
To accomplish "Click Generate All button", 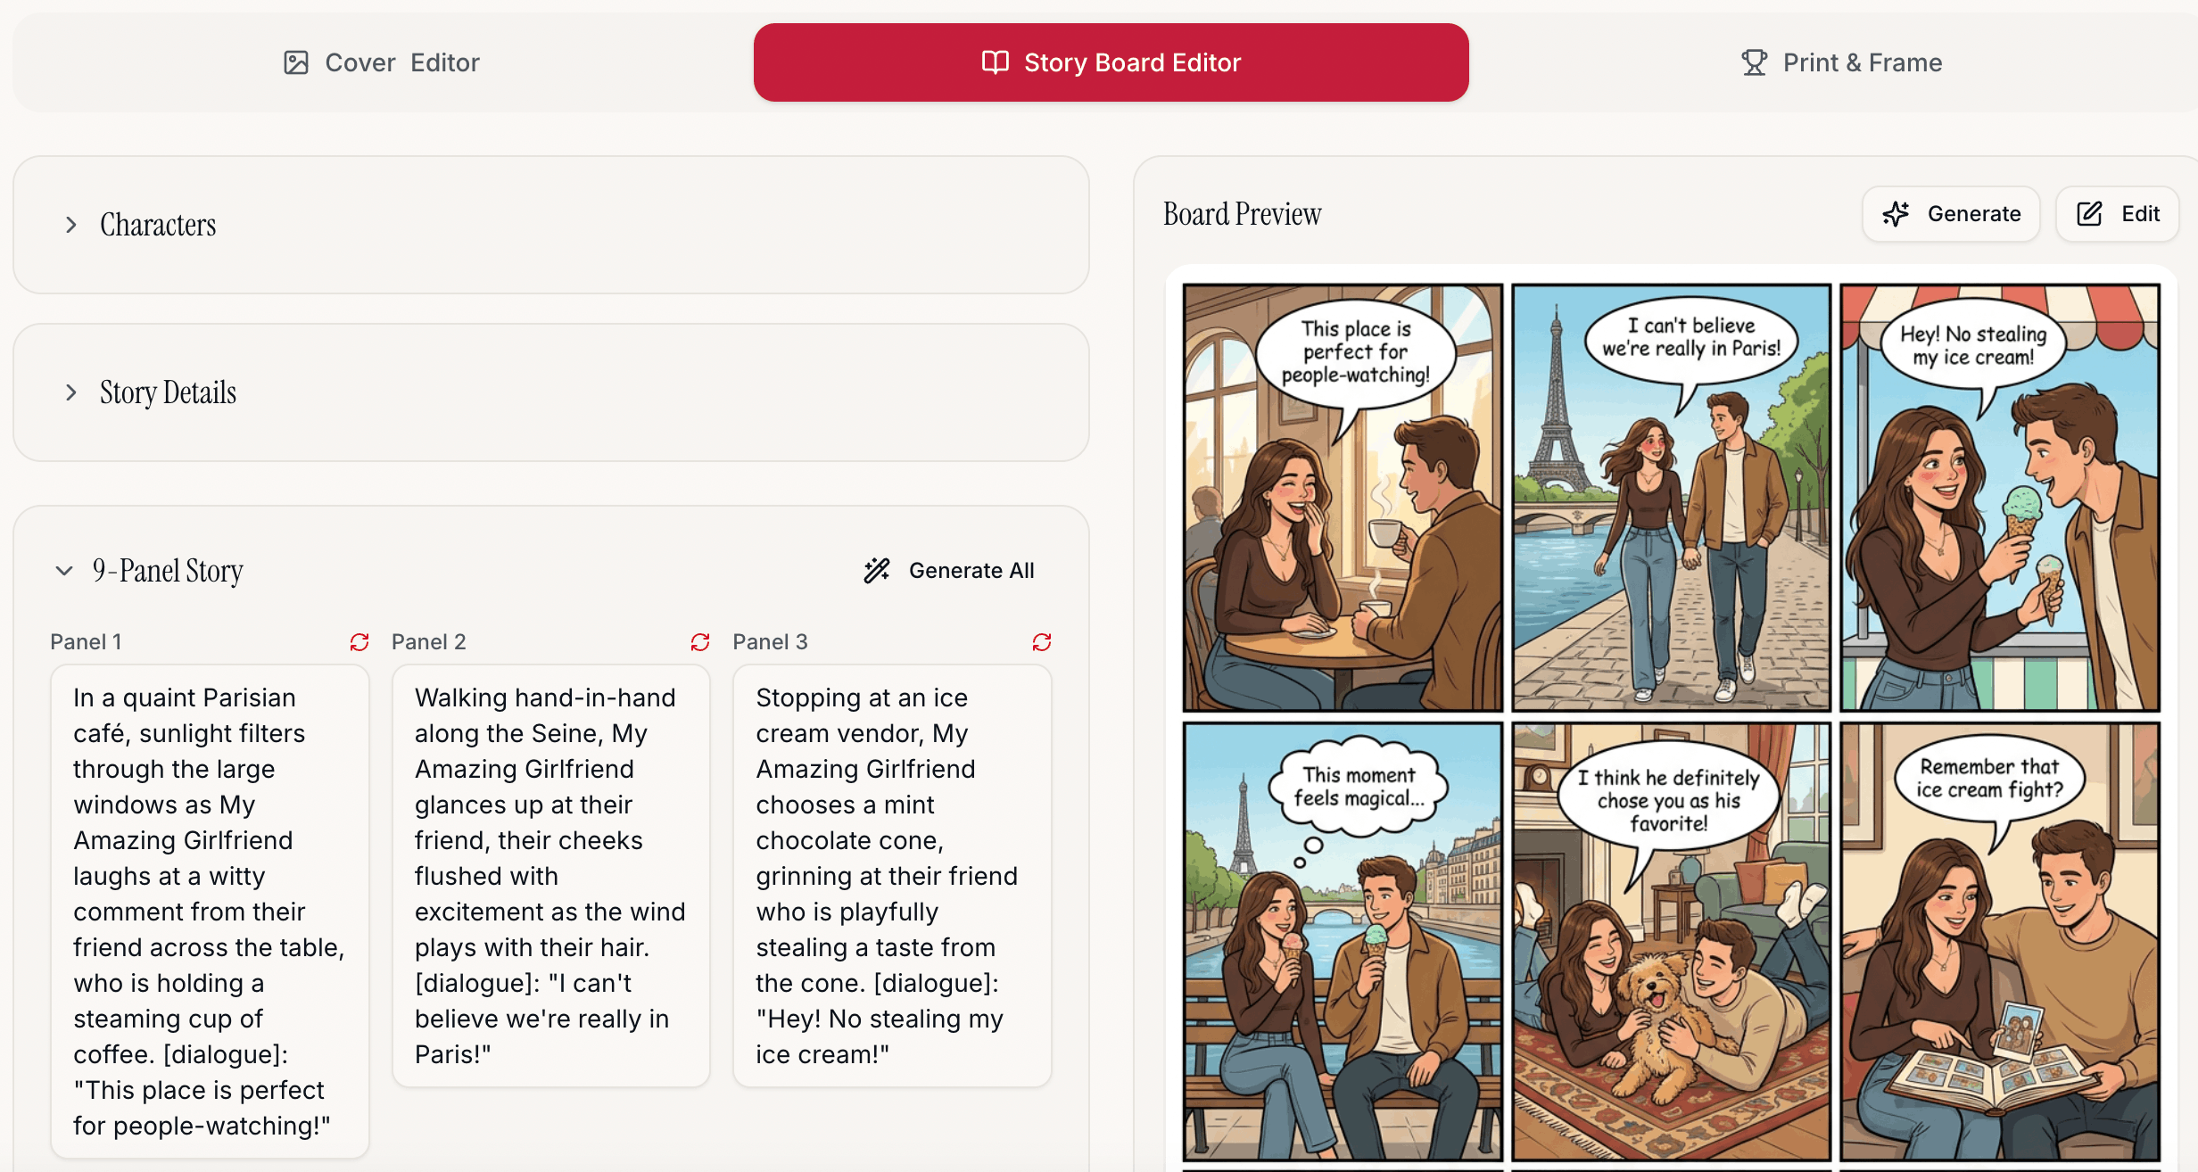I will tap(949, 571).
